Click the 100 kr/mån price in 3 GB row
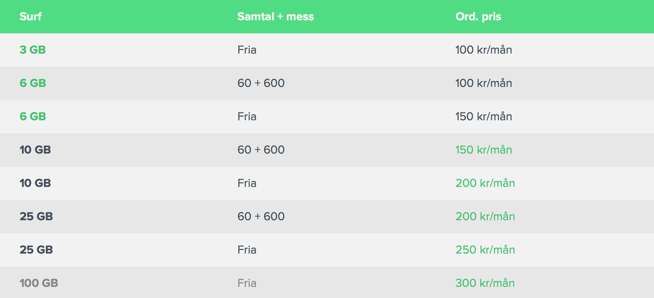Viewport: 654px width, 298px height. pos(483,50)
